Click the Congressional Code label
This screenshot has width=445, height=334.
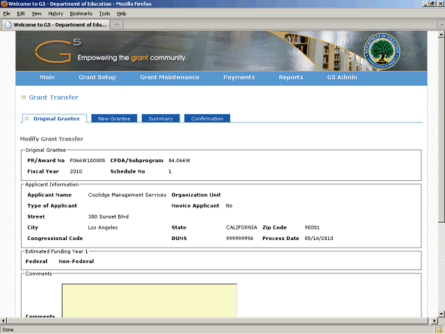point(55,238)
